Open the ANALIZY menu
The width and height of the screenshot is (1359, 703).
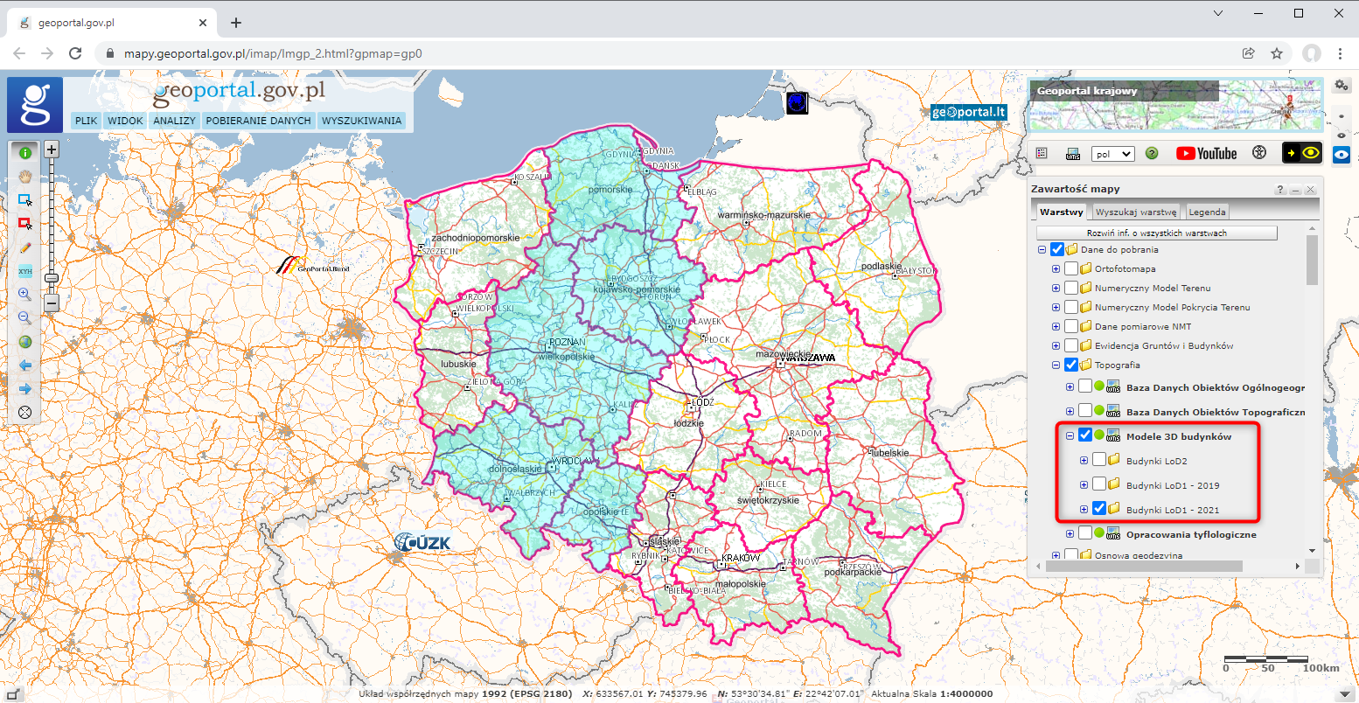(x=174, y=121)
